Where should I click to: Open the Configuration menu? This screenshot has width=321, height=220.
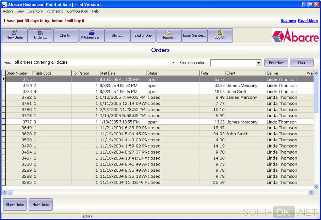(x=78, y=11)
